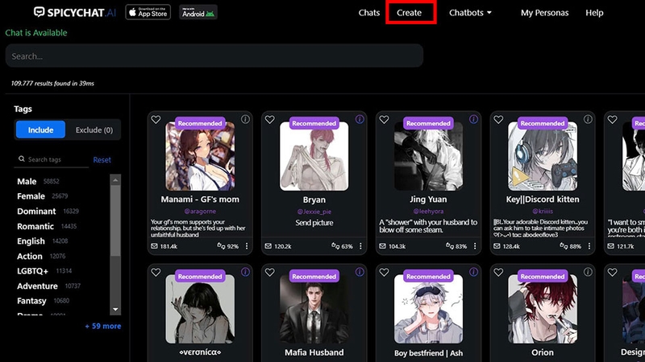Show info icon on Mafia Husband card
The image size is (645, 362).
360,272
